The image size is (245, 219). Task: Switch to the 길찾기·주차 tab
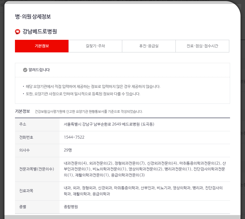click(x=95, y=46)
